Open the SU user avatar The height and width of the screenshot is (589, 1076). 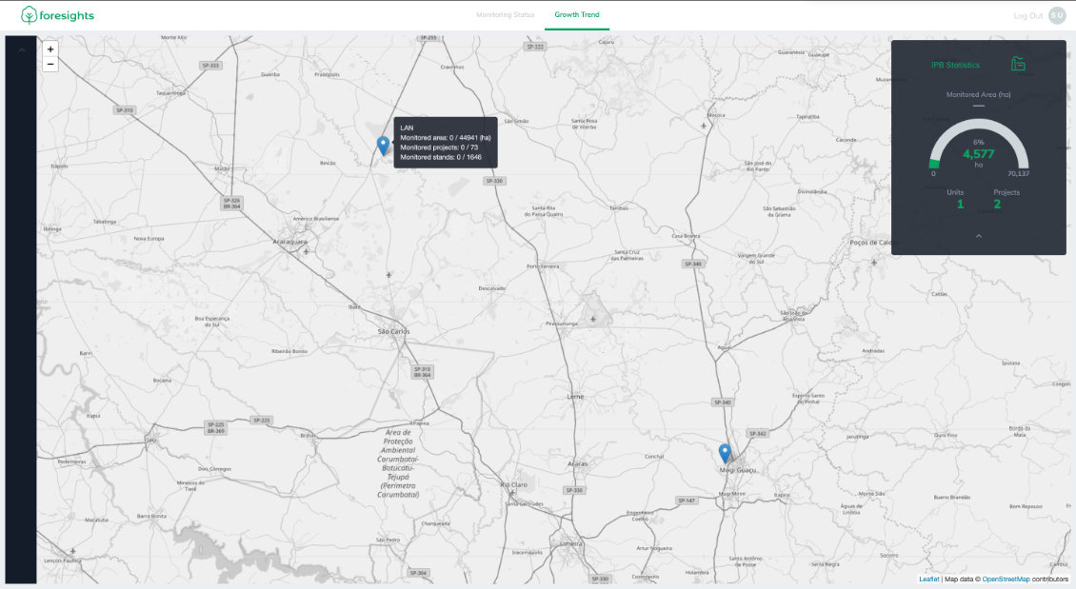pos(1057,15)
